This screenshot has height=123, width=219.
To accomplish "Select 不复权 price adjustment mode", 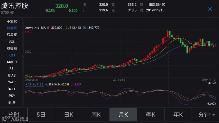I will (x=12, y=21).
